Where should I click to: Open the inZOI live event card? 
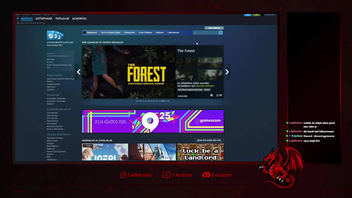[x=105, y=152]
